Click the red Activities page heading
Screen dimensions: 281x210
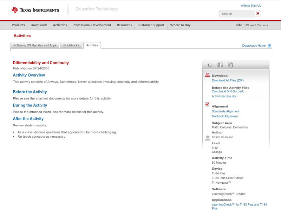[x=22, y=36]
